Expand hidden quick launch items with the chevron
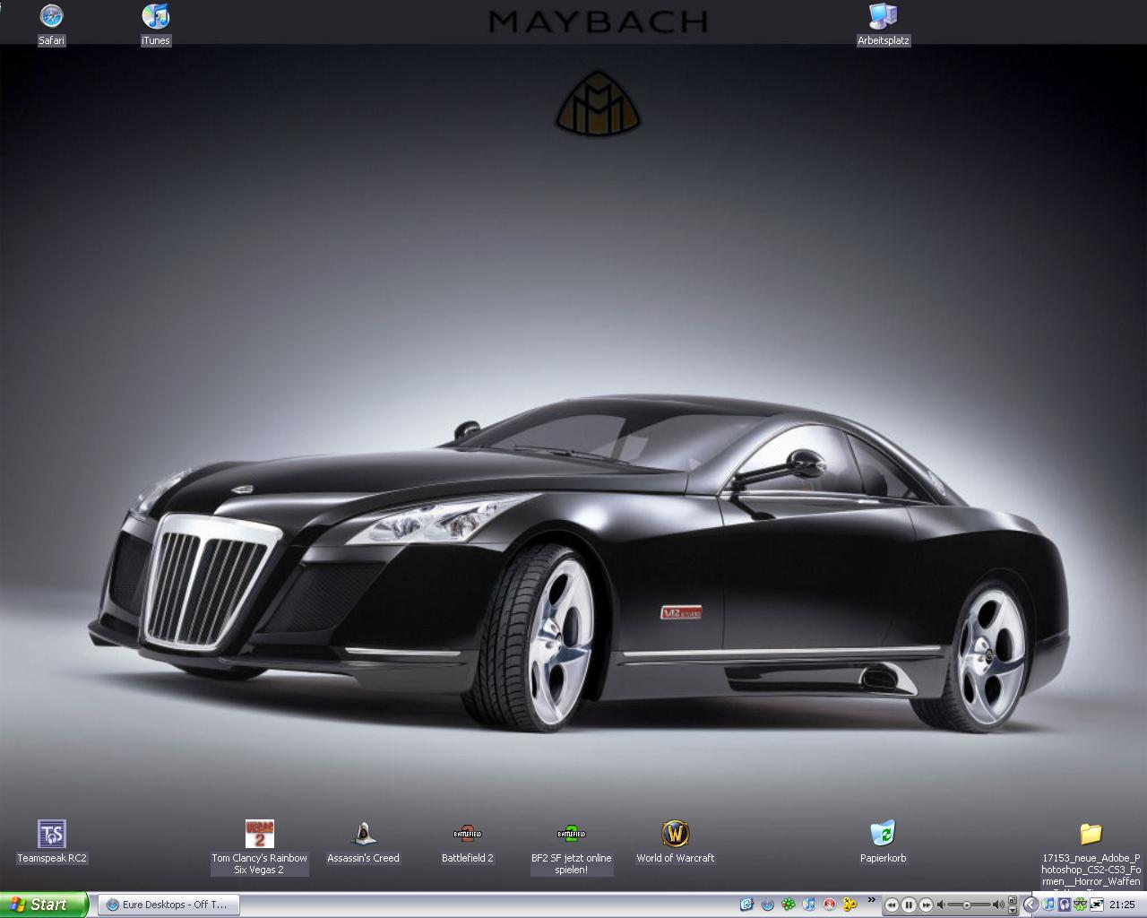Screen dimensions: 1147x918 coord(872,899)
